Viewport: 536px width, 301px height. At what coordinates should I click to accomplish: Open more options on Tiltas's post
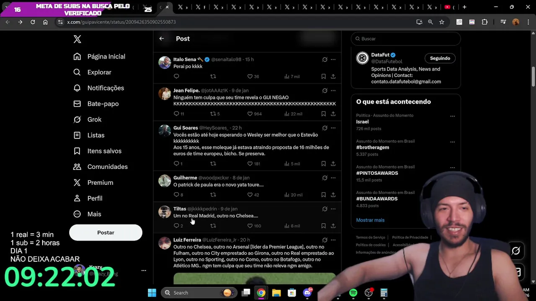point(333,209)
